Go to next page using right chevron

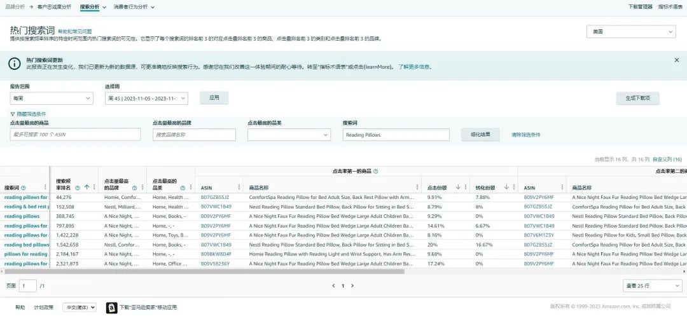pos(352,286)
